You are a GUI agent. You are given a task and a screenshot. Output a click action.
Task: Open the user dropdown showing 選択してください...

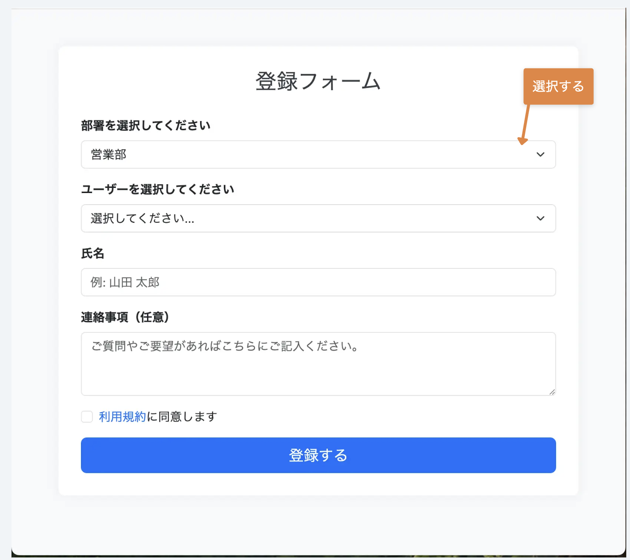[307, 218]
